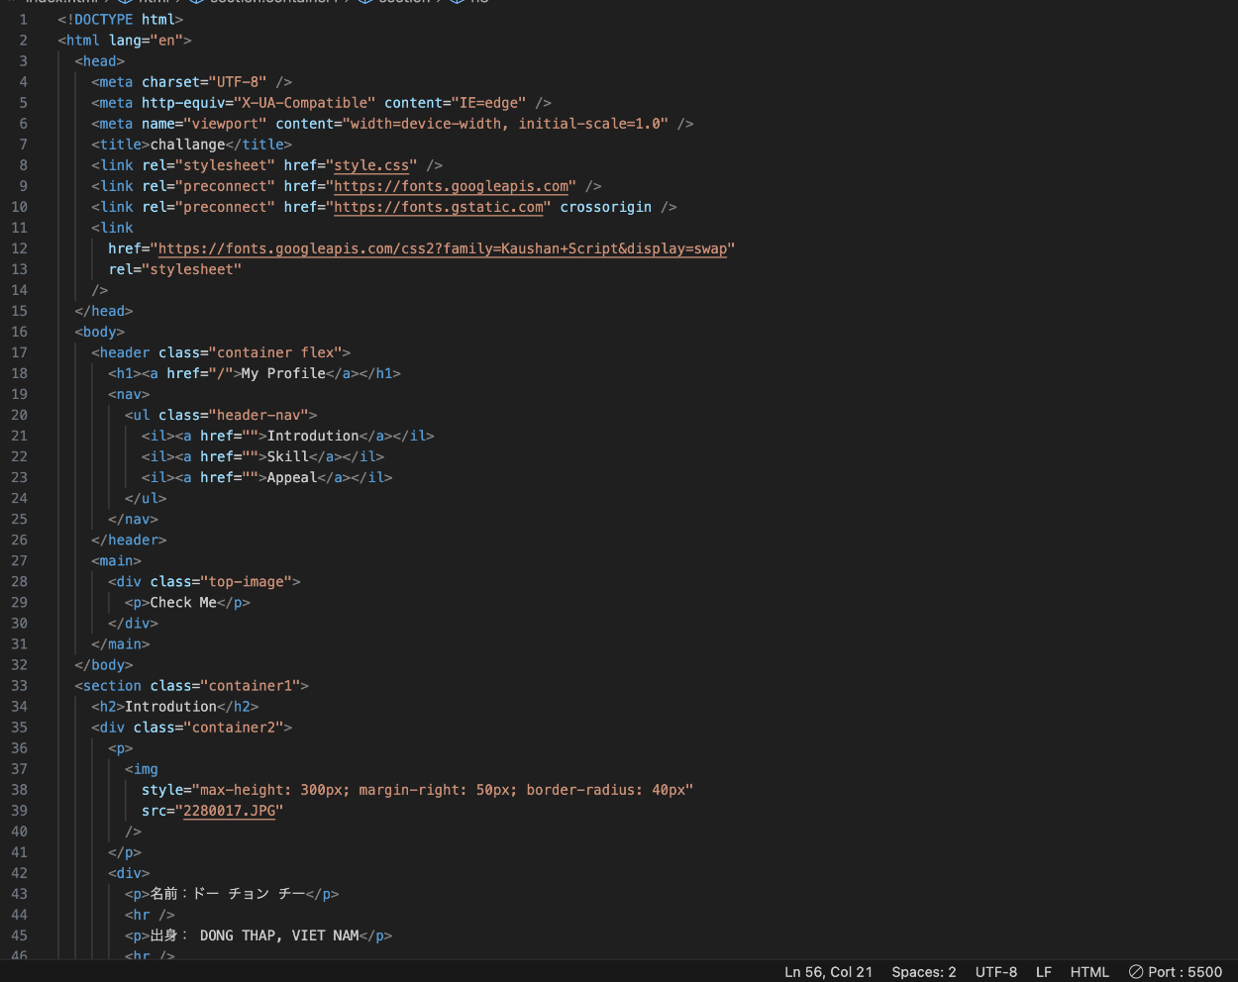
Task: Open the LF end-of-line selector
Action: (1044, 972)
